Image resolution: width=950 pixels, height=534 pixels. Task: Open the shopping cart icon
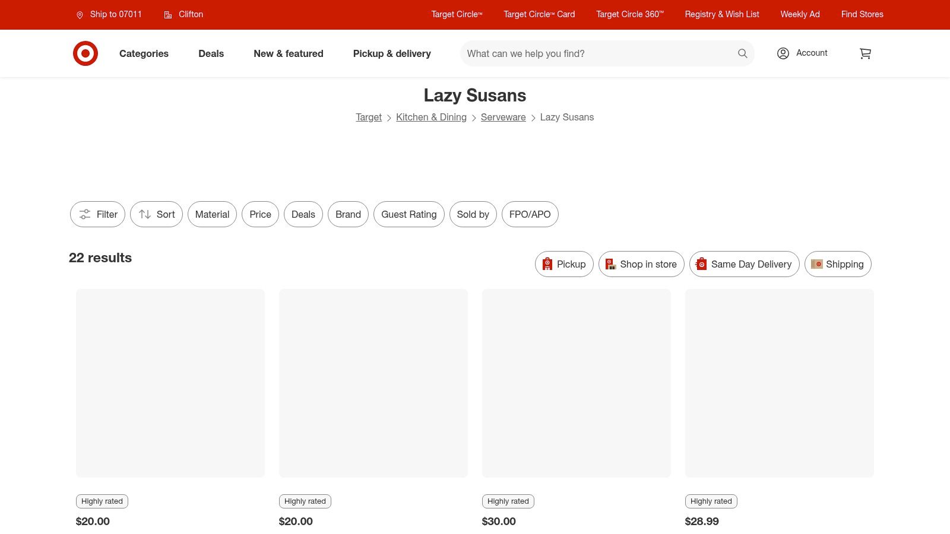(865, 53)
